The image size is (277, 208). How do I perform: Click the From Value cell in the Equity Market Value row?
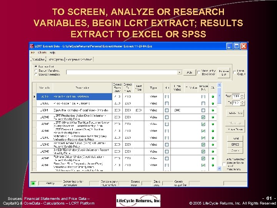[x=177, y=111]
